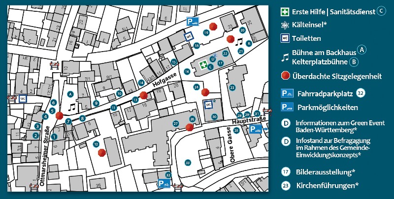Click the road barrier beside marker 31
The image size is (394, 199).
tap(267, 112)
